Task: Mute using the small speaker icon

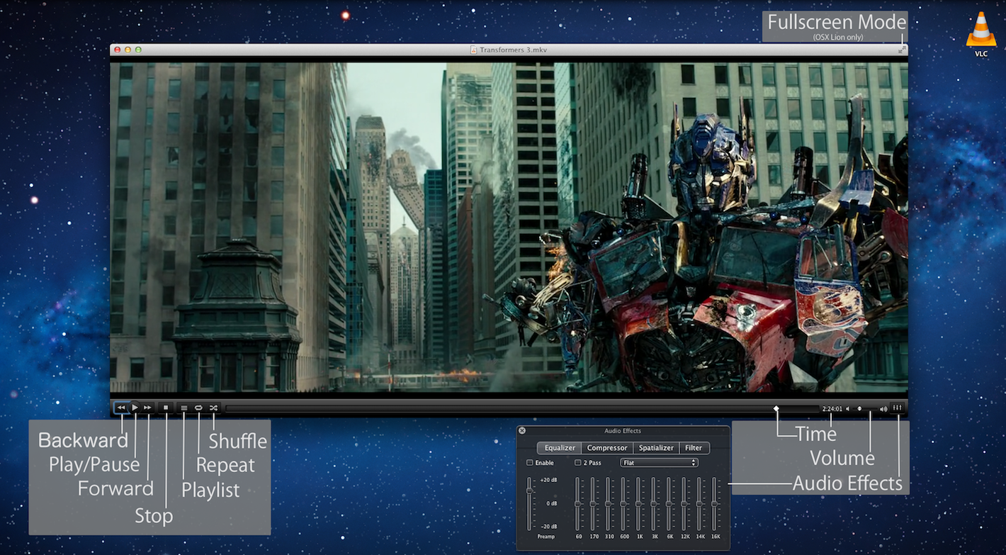Action: 848,408
